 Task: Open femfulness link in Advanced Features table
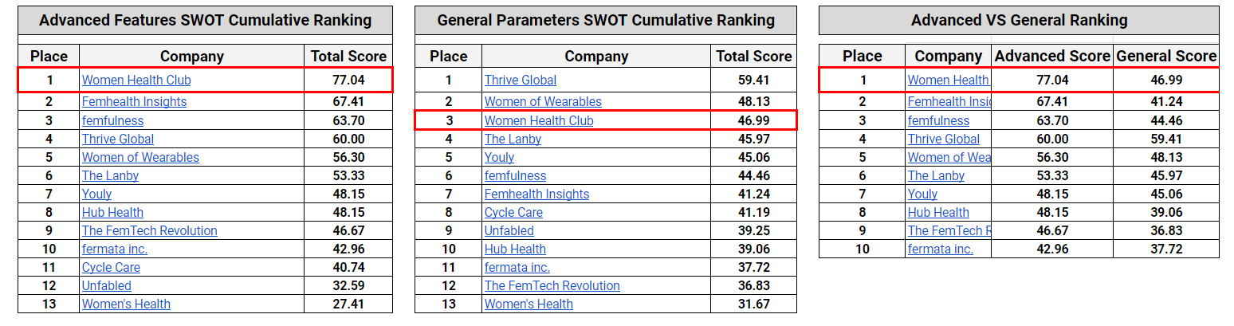point(112,120)
